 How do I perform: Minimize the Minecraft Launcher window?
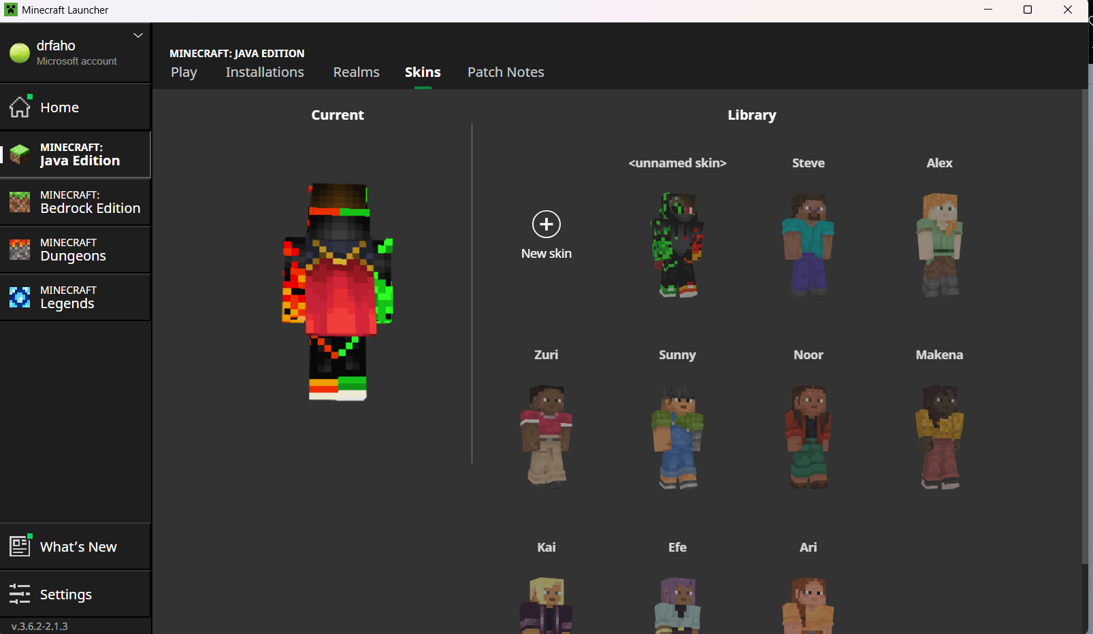pyautogui.click(x=988, y=10)
